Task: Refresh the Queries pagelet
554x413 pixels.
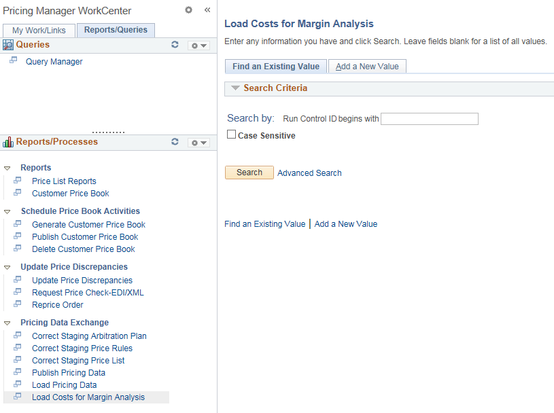Action: tap(175, 44)
